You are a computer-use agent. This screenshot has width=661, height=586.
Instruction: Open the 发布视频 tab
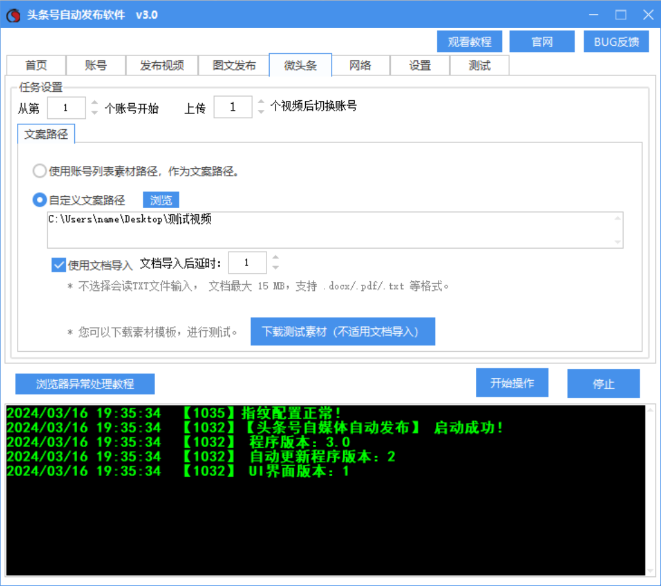(x=162, y=65)
